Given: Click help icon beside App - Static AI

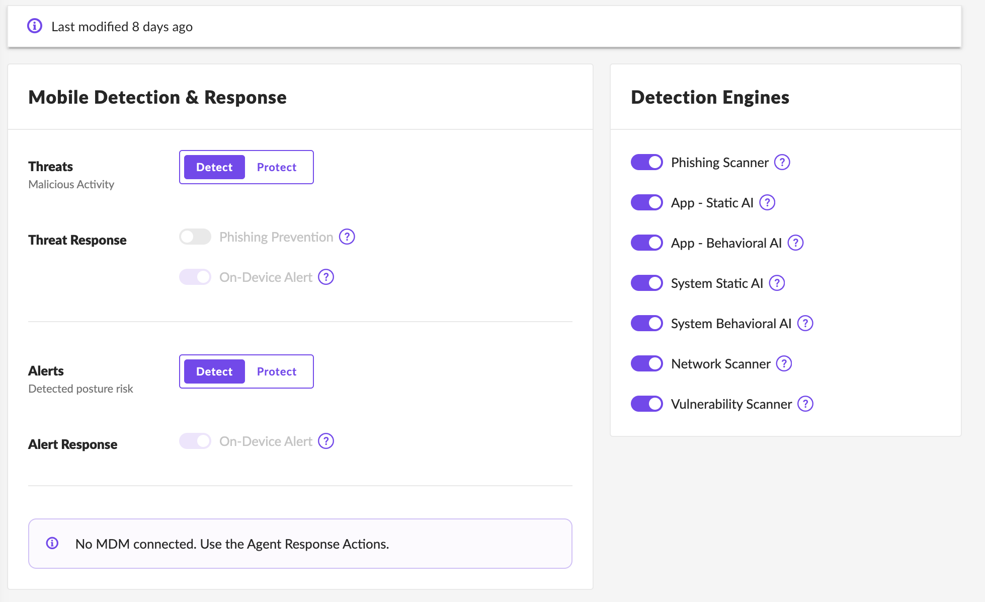Looking at the screenshot, I should (767, 203).
